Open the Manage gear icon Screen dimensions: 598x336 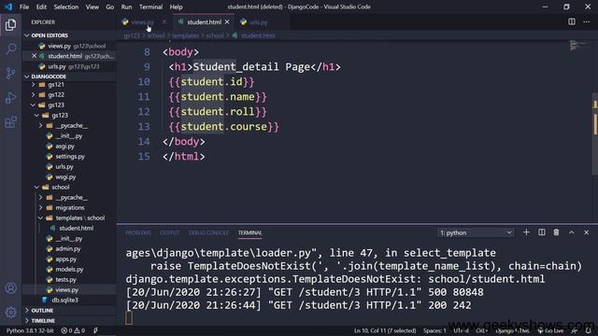[10, 313]
